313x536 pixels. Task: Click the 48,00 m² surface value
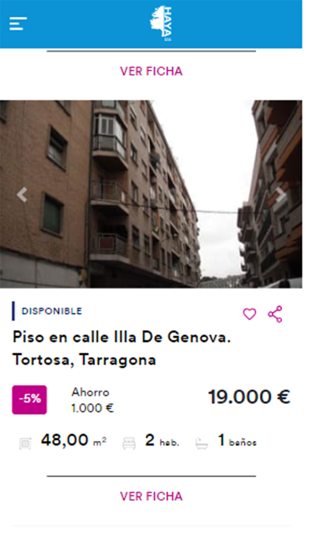click(x=74, y=440)
